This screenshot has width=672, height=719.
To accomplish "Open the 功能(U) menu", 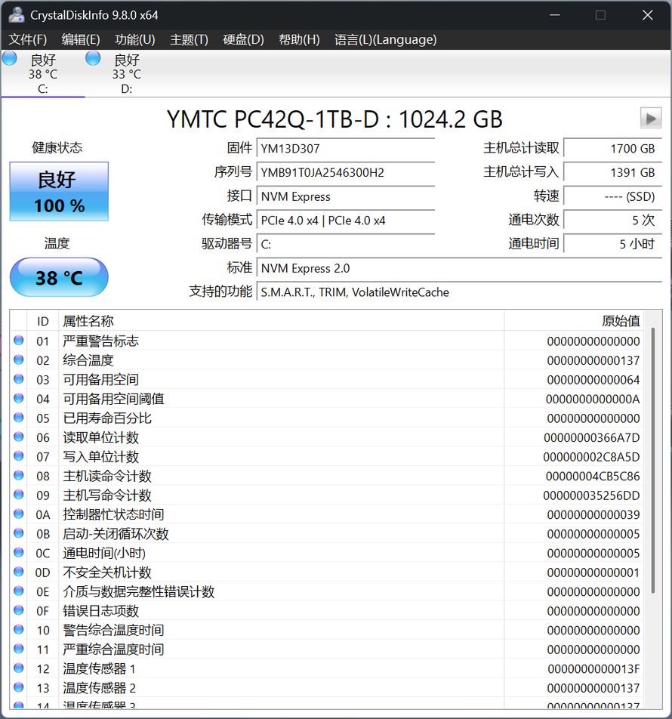I will point(134,40).
